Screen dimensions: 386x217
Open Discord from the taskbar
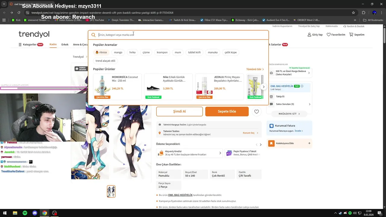(x=35, y=213)
